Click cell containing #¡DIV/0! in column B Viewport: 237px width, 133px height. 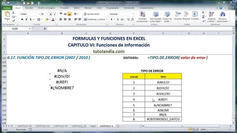62,76
